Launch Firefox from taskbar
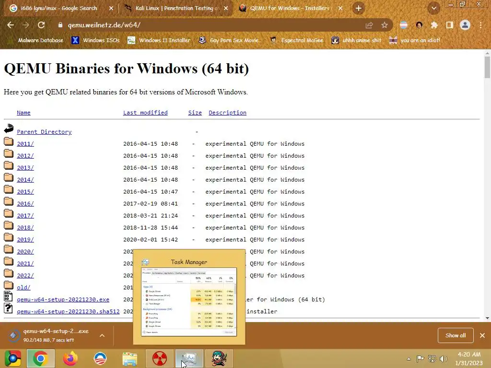The image size is (491, 368). (x=70, y=358)
